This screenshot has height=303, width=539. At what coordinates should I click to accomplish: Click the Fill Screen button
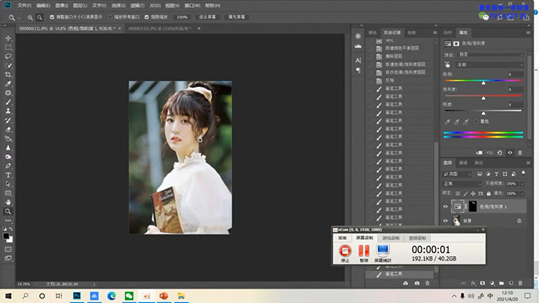point(236,17)
